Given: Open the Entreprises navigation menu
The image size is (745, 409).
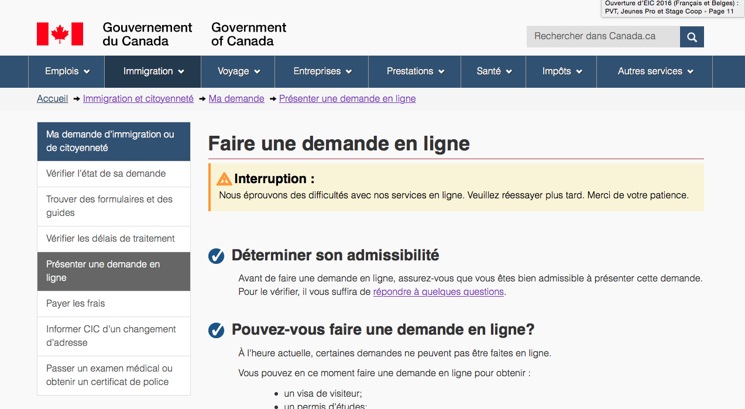Looking at the screenshot, I should pyautogui.click(x=322, y=71).
